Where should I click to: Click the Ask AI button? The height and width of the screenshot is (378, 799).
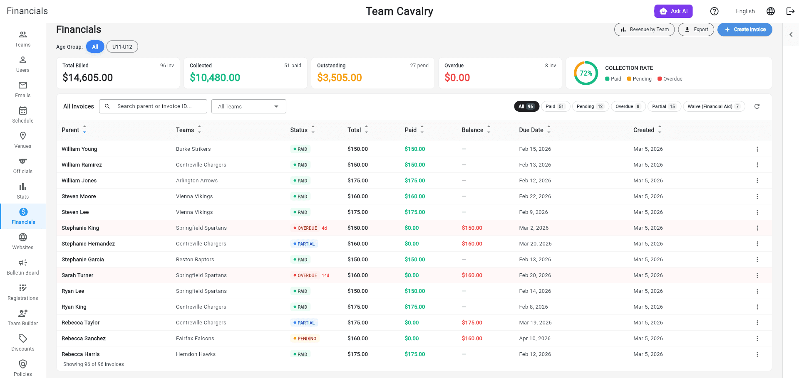[673, 11]
